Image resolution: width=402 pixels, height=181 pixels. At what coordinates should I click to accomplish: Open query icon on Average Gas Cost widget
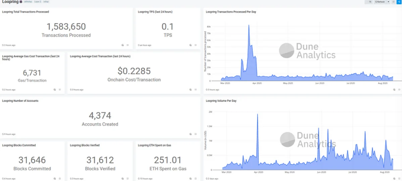(55, 90)
